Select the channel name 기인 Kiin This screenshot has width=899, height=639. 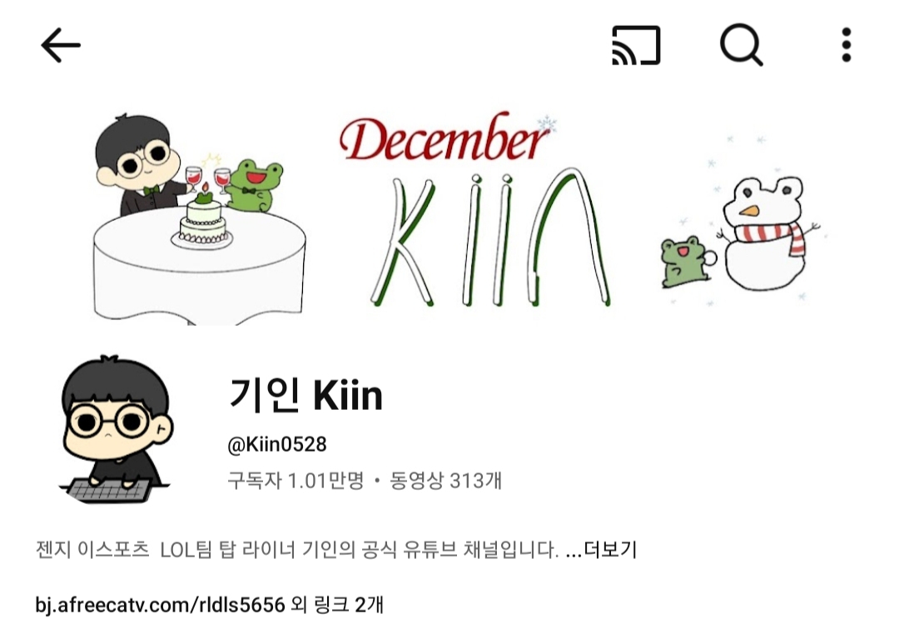point(305,395)
